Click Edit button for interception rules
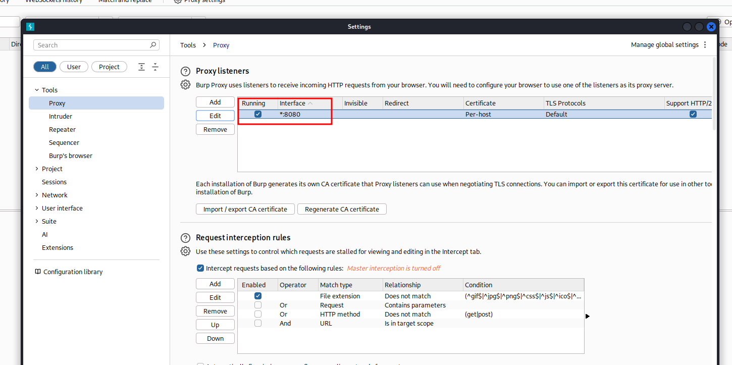The height and width of the screenshot is (365, 732). coord(215,297)
